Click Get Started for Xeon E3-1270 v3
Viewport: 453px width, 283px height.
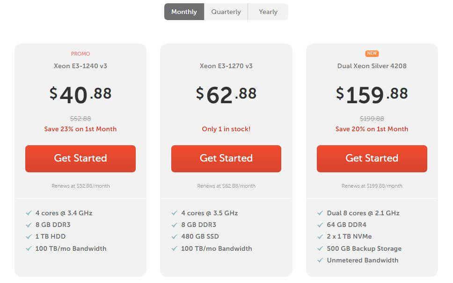[226, 158]
